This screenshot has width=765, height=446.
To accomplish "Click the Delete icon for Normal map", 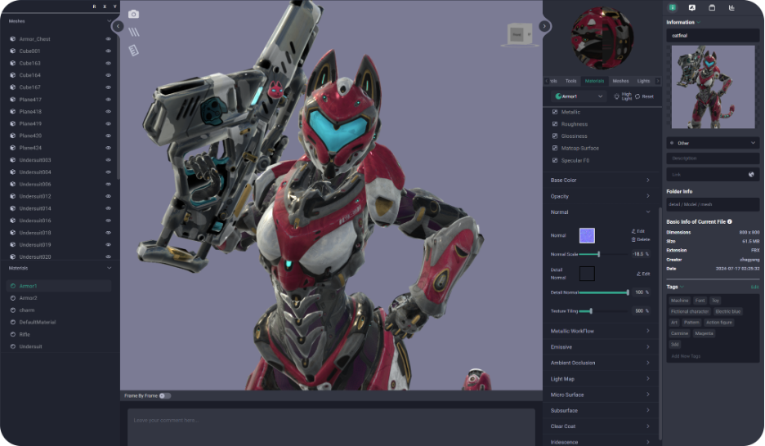I will [633, 239].
